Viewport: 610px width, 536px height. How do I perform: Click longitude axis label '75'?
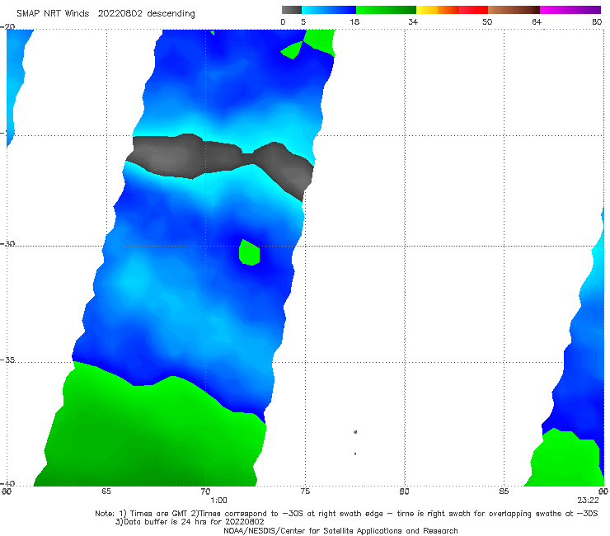(x=305, y=491)
